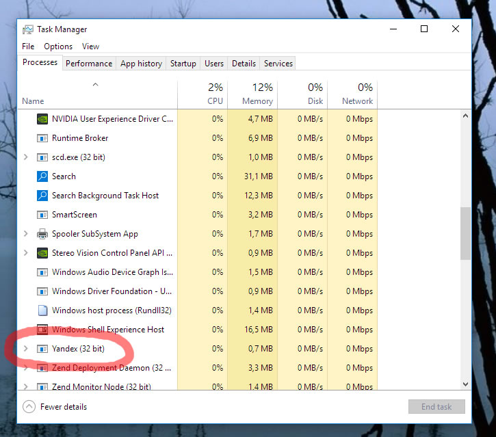Click the Runtime Broker process icon
Image resolution: width=496 pixels, height=437 pixels.
tap(42, 138)
